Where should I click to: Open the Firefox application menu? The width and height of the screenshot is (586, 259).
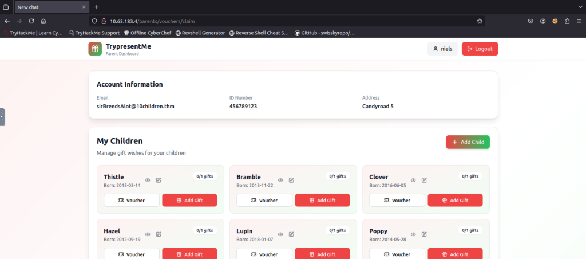click(579, 21)
